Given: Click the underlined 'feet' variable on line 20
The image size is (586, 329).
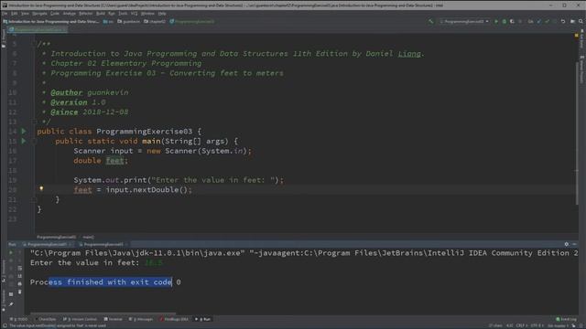Looking at the screenshot, I should pyautogui.click(x=82, y=190).
